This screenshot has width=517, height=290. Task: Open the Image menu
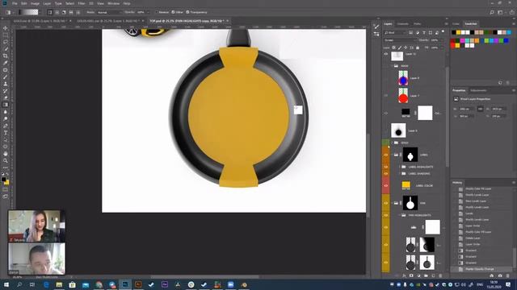tap(35, 3)
